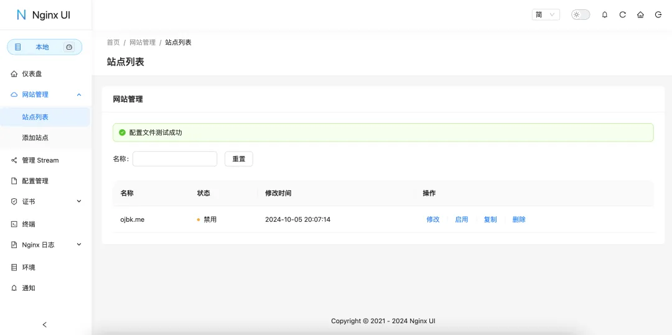Toggle the light/dark theme switch
This screenshot has height=335, width=672.
[x=580, y=15]
